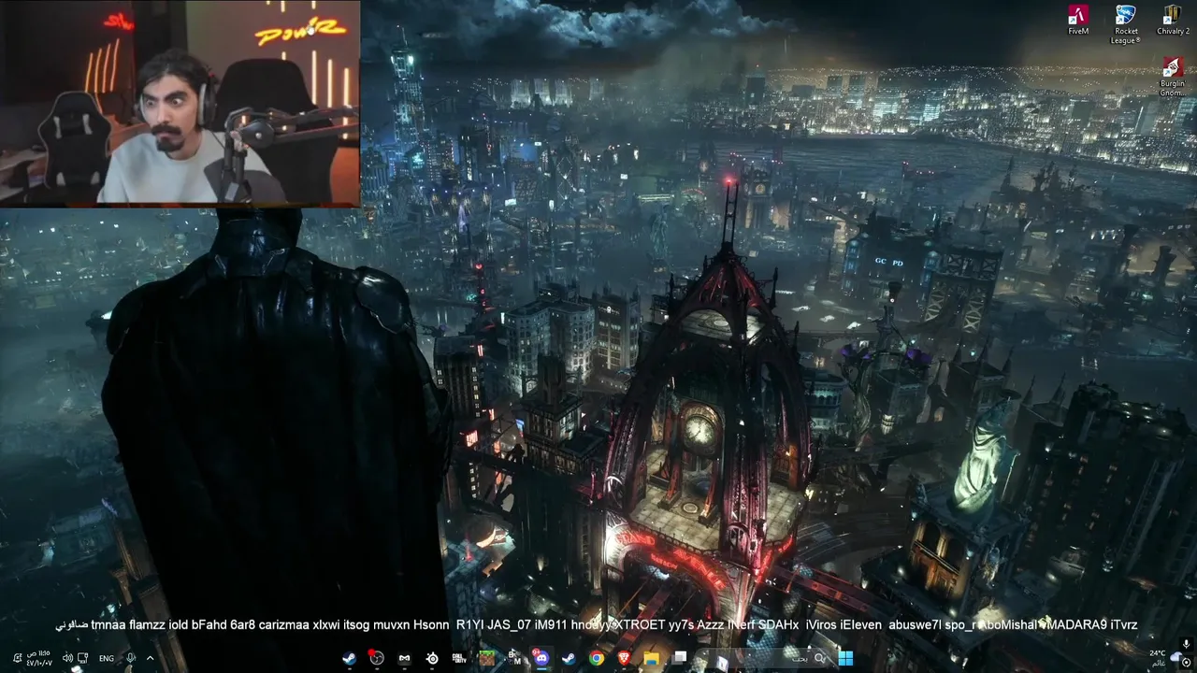Open Discord from the taskbar

(541, 658)
